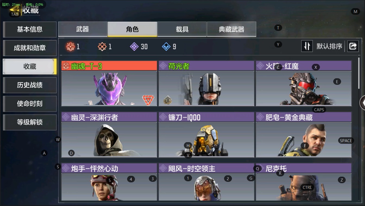365x206 pixels.
Task: Select the purple epic rarity filter icon
Action: (x=134, y=47)
